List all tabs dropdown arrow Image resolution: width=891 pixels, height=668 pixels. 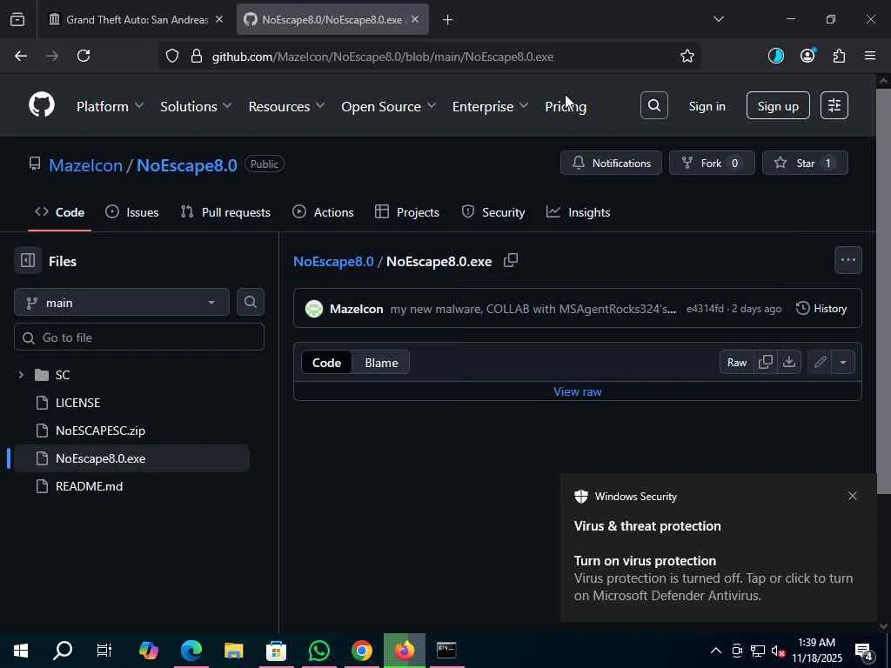pyautogui.click(x=718, y=19)
